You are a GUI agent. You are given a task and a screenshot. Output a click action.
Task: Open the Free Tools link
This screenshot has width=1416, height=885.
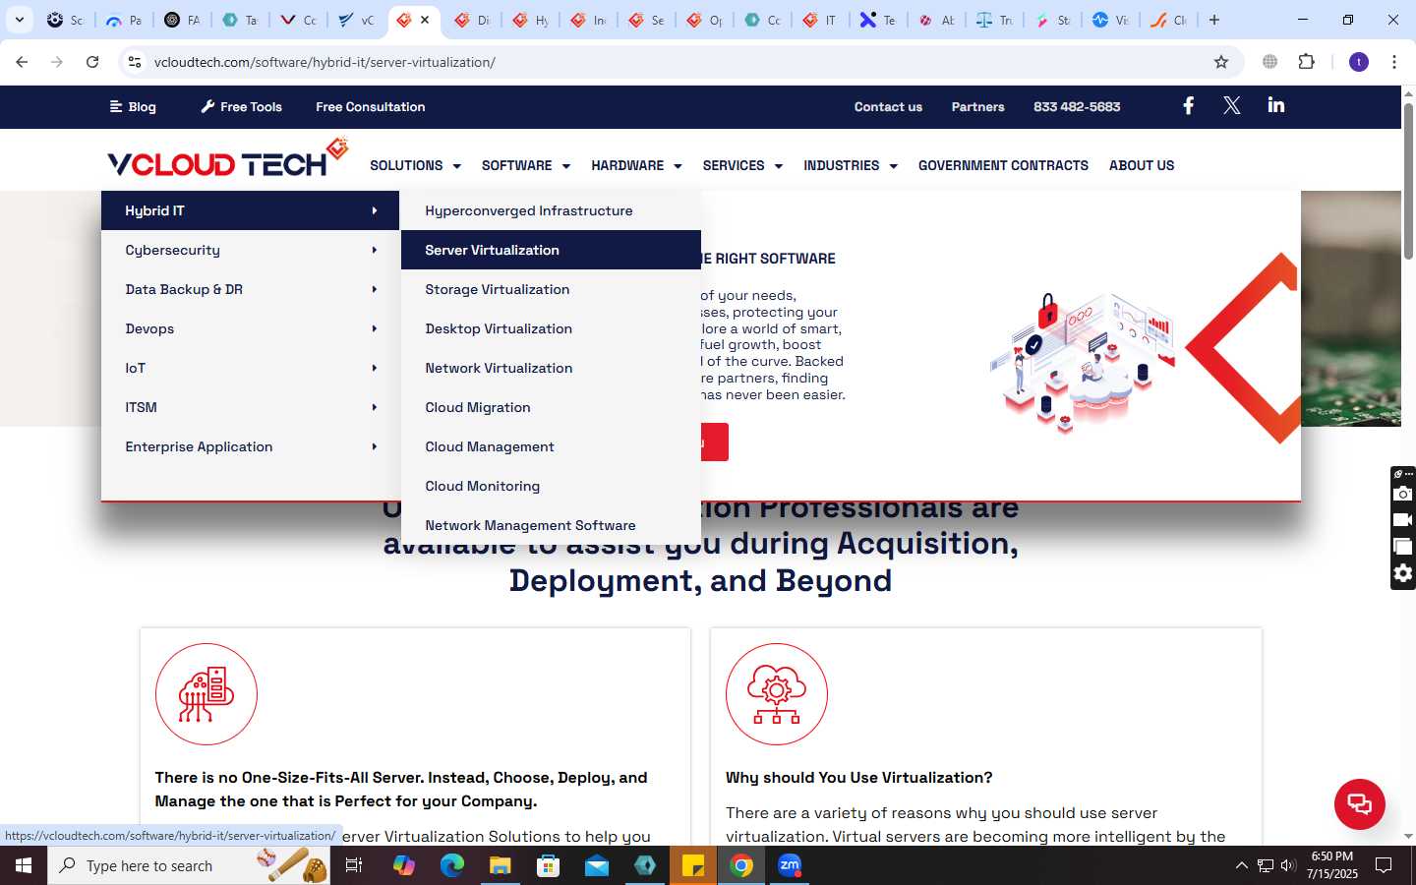pyautogui.click(x=241, y=106)
